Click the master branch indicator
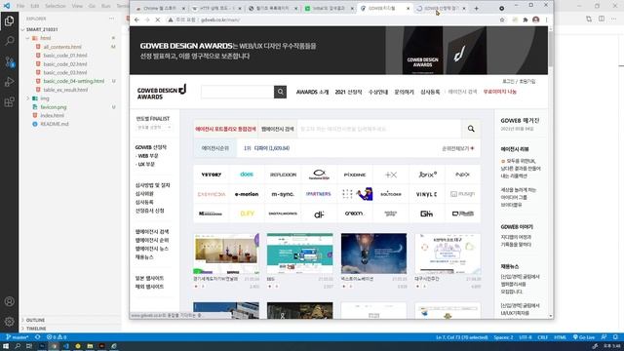Viewport: 624px width, 351px height. (18, 337)
